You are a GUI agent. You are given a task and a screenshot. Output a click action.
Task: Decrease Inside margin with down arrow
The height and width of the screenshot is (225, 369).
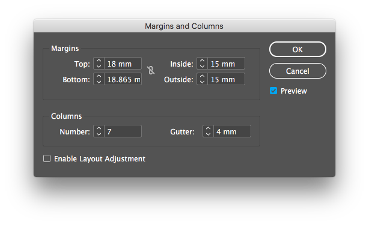202,67
